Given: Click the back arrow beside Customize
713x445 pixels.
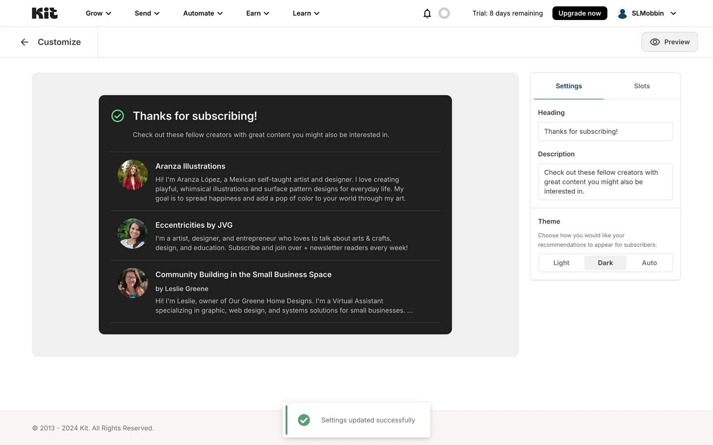Looking at the screenshot, I should coord(25,42).
